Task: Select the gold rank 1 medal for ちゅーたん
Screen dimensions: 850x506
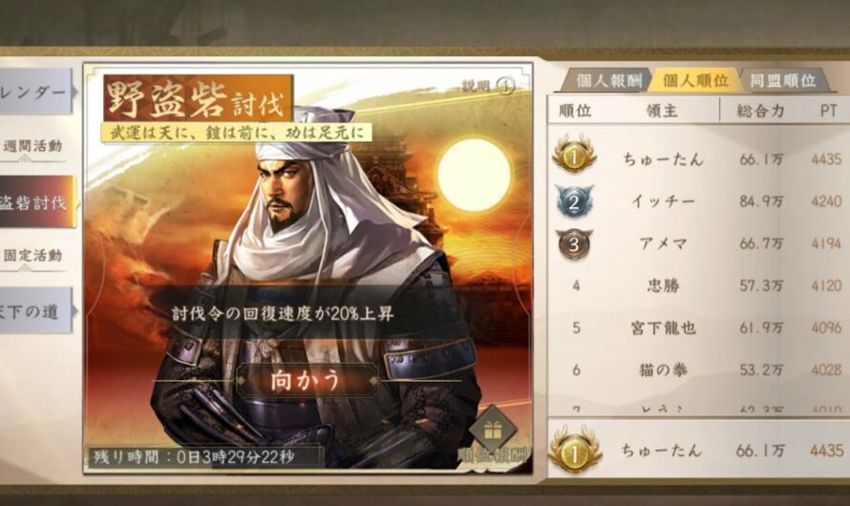Action: tap(574, 155)
